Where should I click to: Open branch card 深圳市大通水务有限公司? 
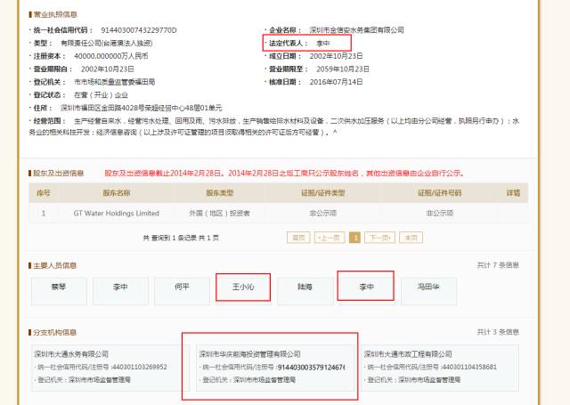click(110, 368)
